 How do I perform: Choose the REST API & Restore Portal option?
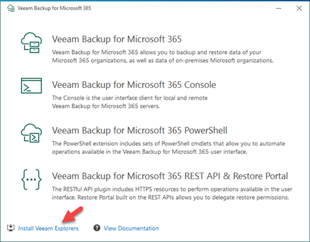pyautogui.click(x=170, y=176)
